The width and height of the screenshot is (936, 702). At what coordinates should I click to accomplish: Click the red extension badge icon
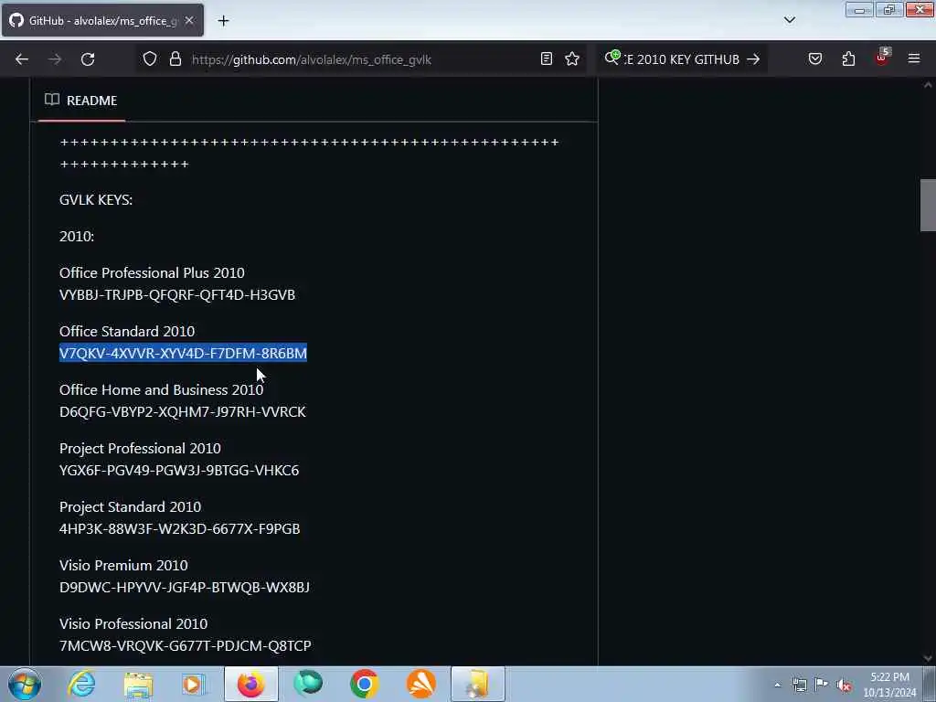tap(882, 58)
